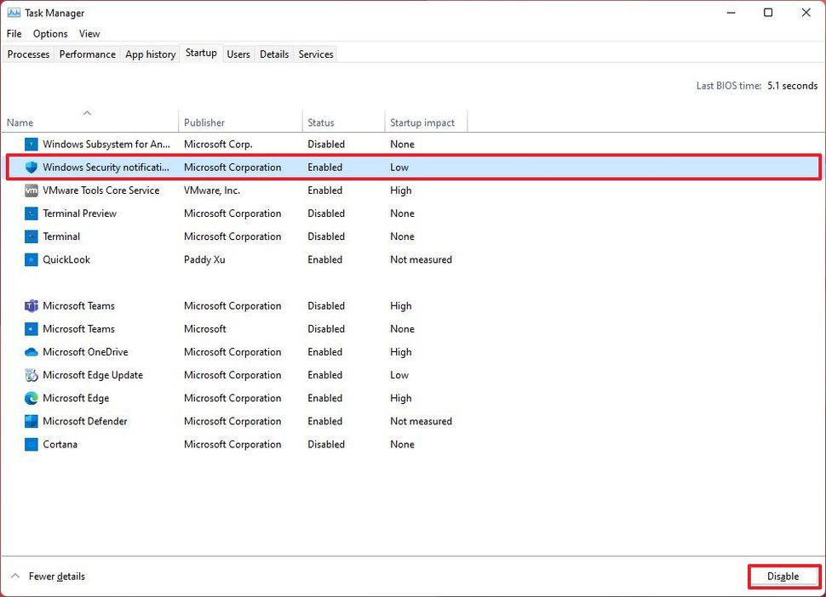
Task: Click the QuickLook app icon
Action: click(32, 259)
